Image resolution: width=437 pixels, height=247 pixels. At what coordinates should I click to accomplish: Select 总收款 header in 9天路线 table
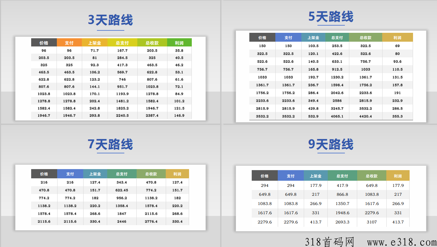372,176
